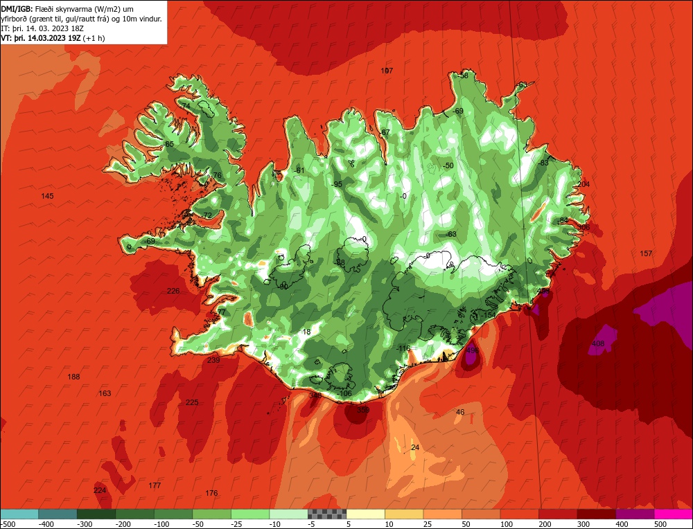The image size is (693, 529).
Task: Click the light green legend swatch between -25 and -10
Action: point(250,514)
